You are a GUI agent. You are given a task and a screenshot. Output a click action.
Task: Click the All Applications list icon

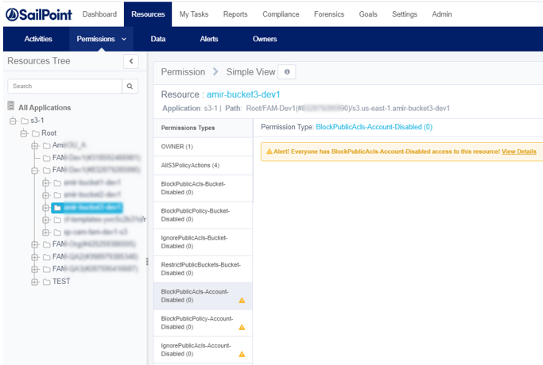(x=11, y=106)
